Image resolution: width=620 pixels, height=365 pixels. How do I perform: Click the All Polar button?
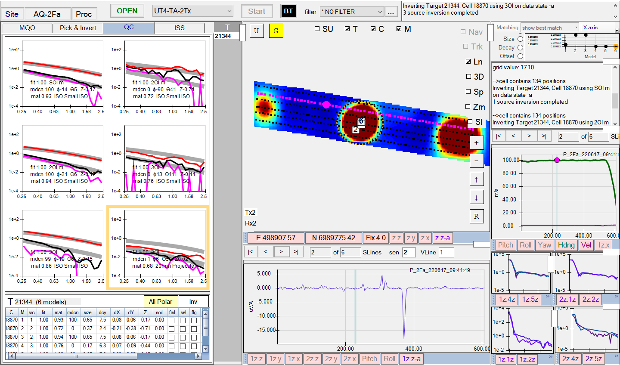pos(161,302)
